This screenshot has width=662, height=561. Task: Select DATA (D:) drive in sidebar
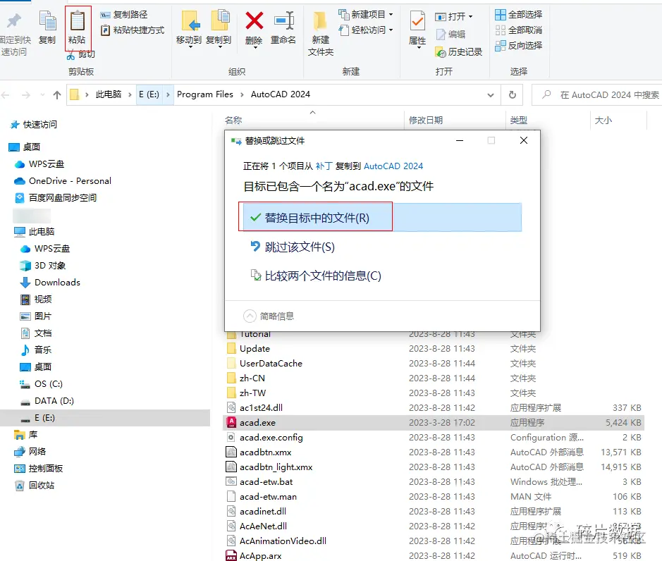pos(47,400)
